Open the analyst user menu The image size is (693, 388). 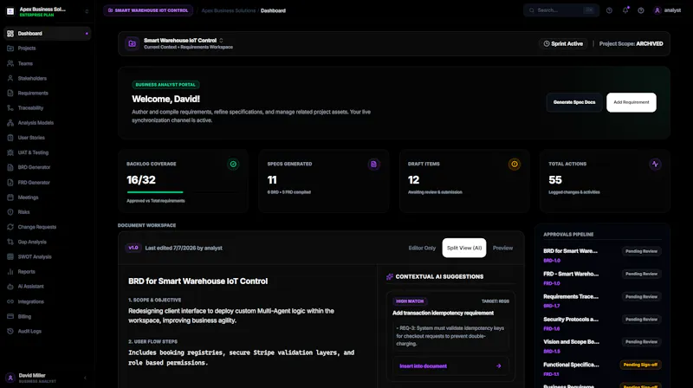click(667, 10)
